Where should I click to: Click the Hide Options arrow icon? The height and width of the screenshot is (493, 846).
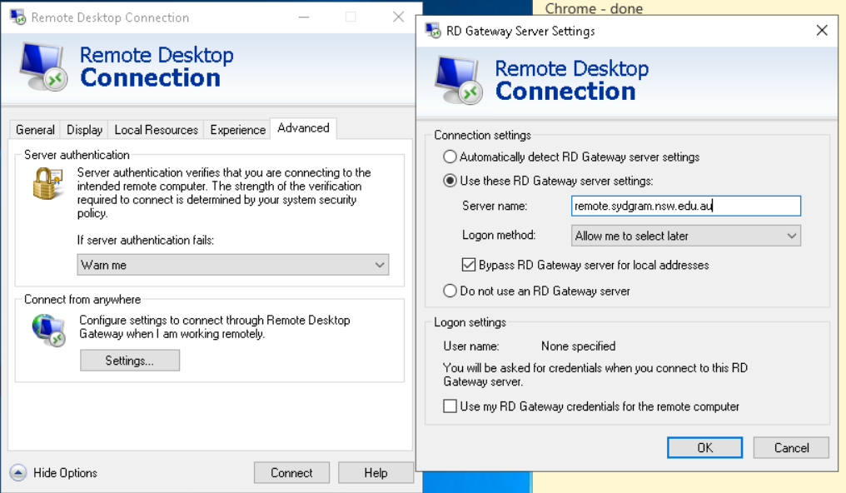tap(18, 473)
